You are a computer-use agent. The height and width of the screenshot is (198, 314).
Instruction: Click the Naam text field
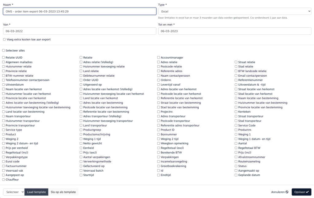coord(80,11)
